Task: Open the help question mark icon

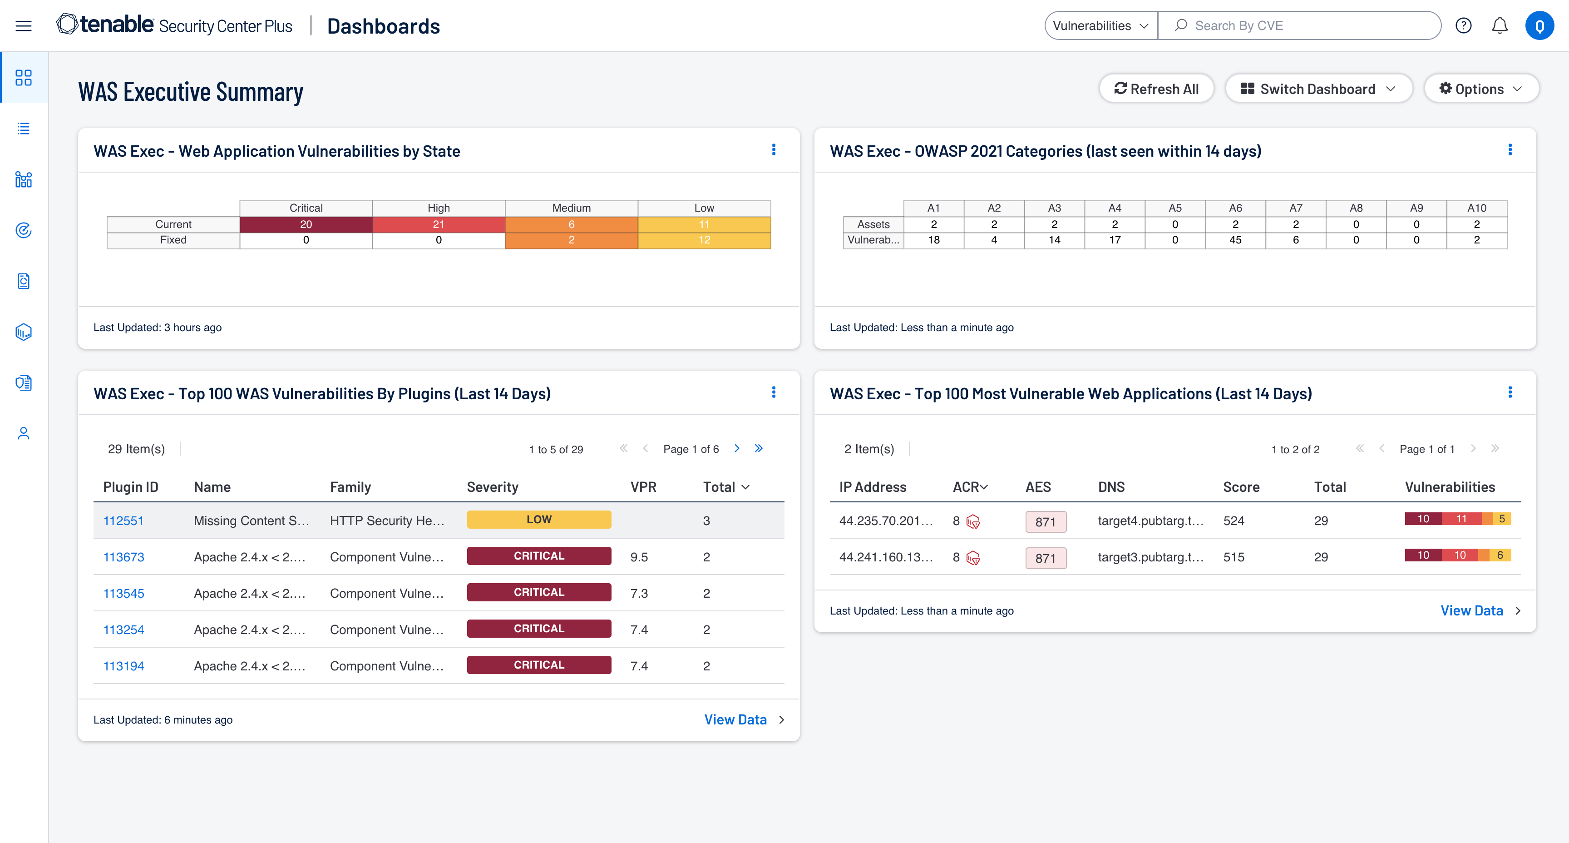Action: coord(1463,25)
